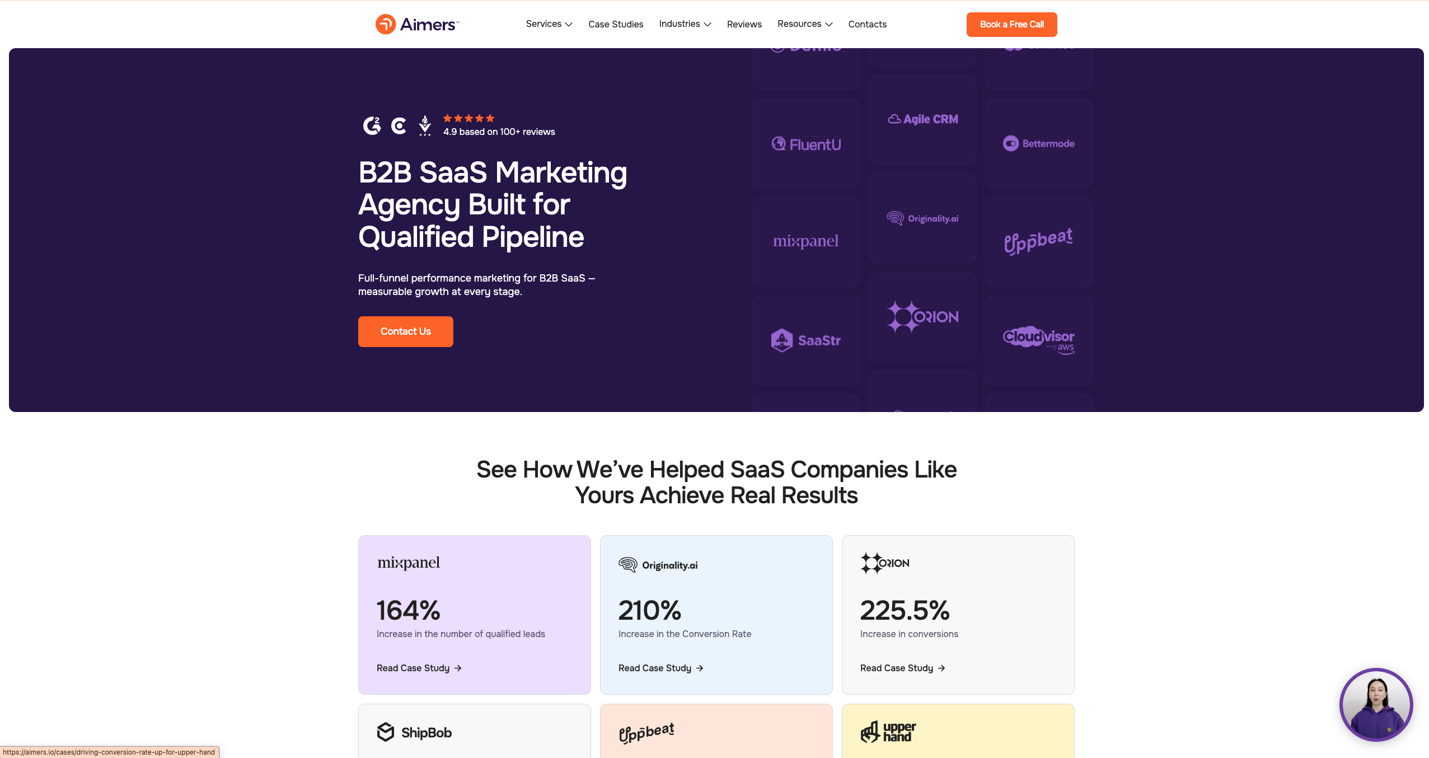Click the Aimers logo in header

pos(417,24)
